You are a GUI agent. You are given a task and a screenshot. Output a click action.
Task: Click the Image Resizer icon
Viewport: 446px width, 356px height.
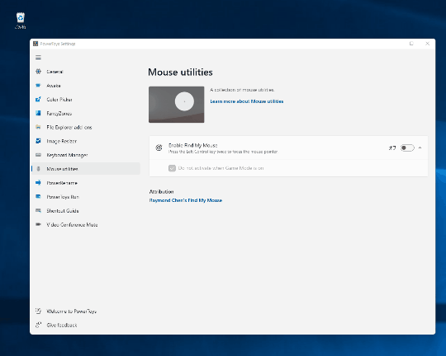(38, 141)
